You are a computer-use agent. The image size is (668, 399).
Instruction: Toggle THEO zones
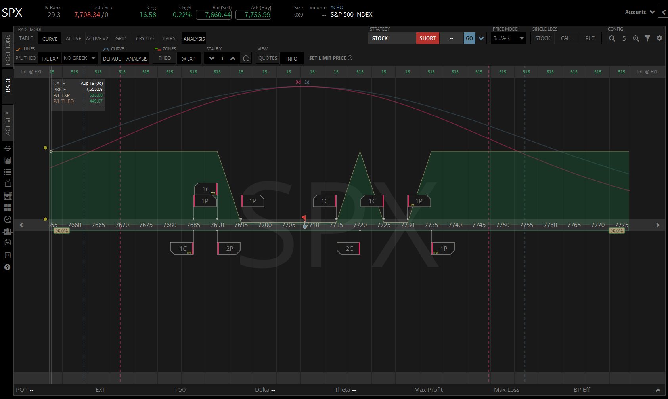[x=165, y=58]
